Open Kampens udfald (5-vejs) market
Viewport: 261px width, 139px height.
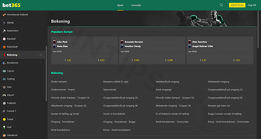click(x=116, y=82)
